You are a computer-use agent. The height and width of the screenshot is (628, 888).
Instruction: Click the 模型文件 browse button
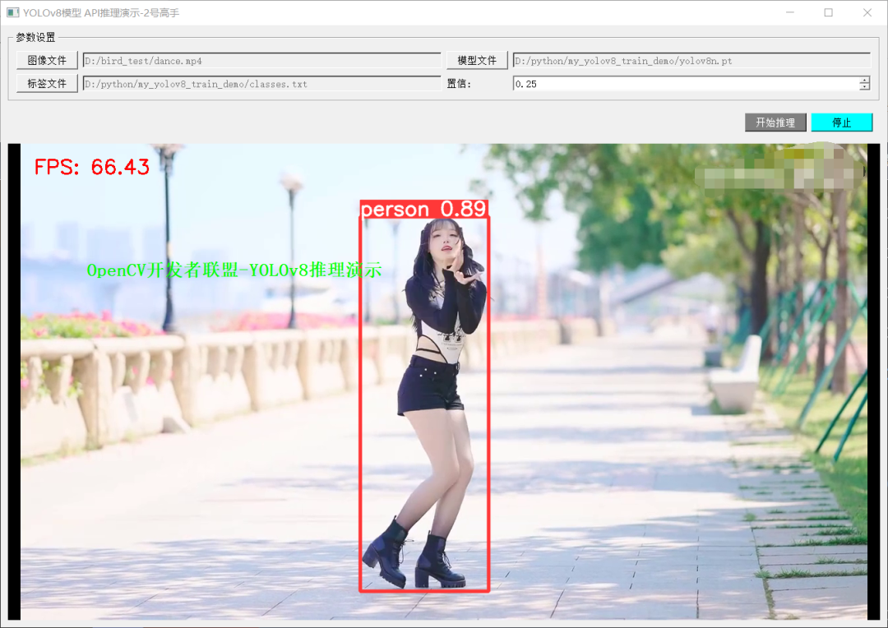477,61
